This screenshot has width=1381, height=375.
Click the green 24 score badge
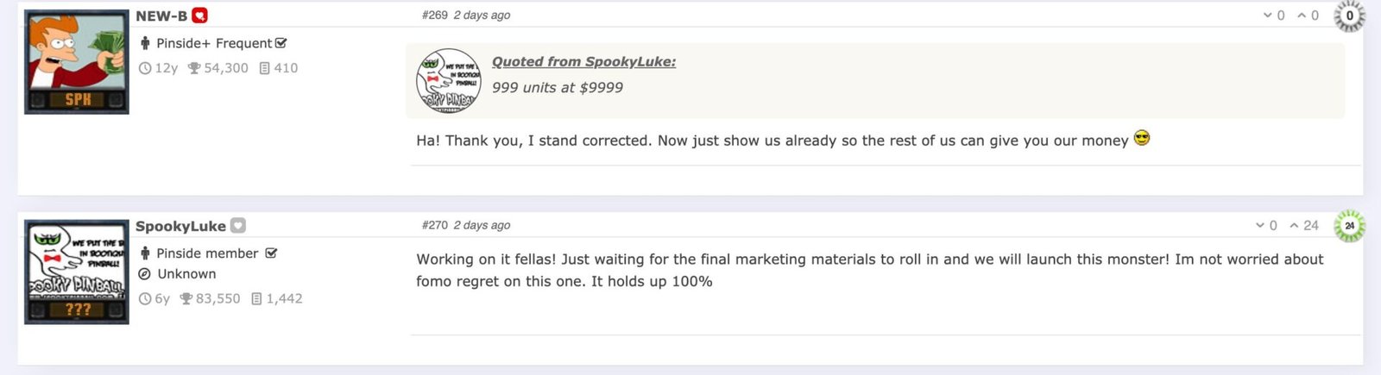[x=1349, y=226]
